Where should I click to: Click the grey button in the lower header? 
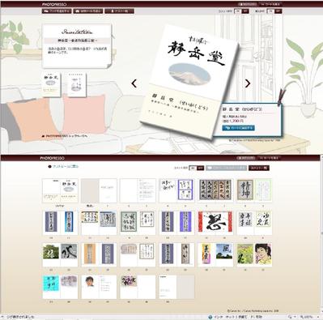click(246, 158)
